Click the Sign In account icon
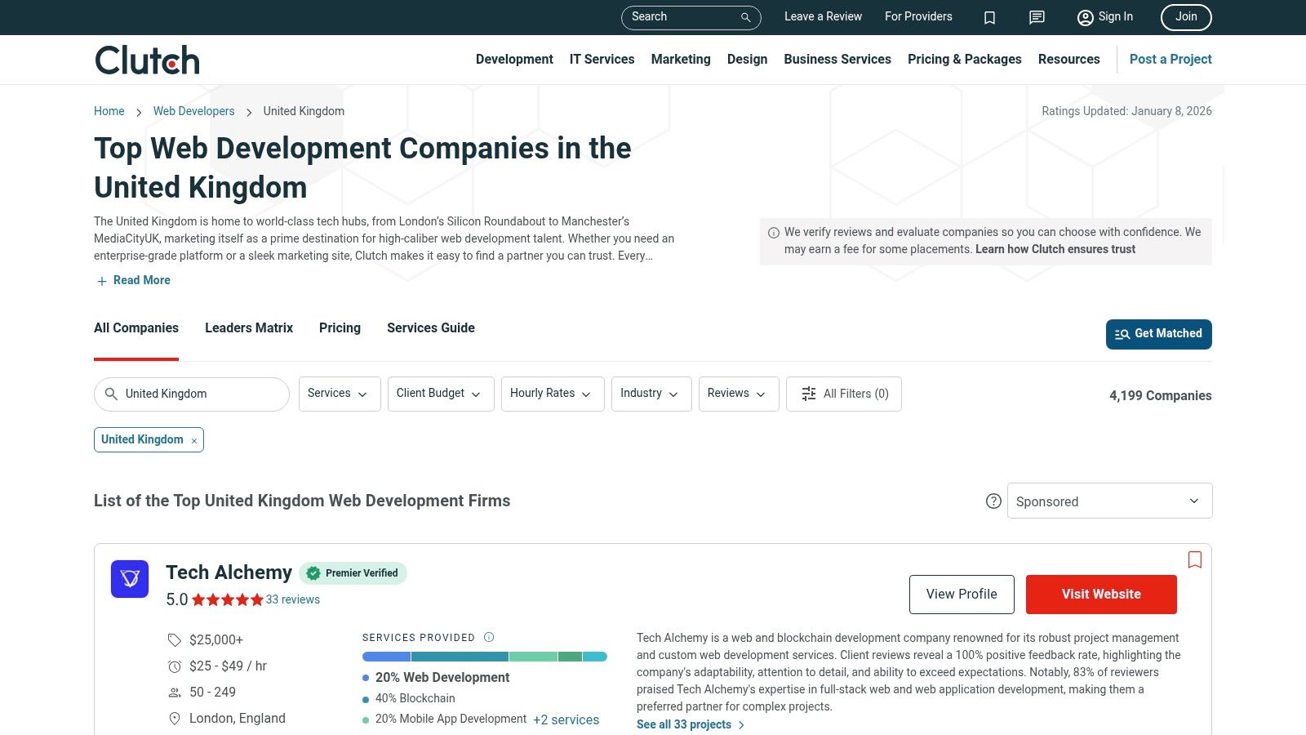 click(x=1085, y=17)
